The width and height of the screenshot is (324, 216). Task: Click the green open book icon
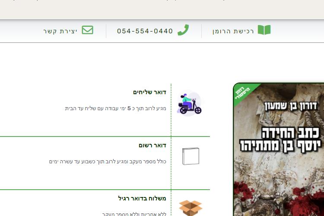[x=264, y=30]
